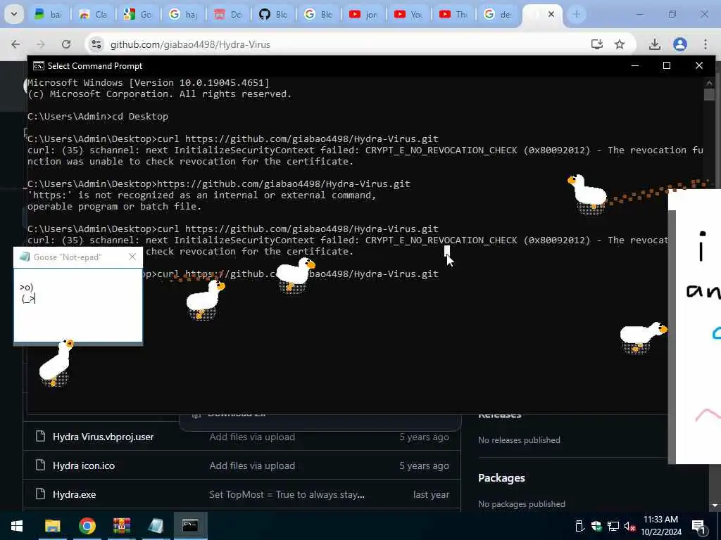Viewport: 721px width, 540px height.
Task: Minimize the Command Prompt window
Action: pyautogui.click(x=635, y=65)
